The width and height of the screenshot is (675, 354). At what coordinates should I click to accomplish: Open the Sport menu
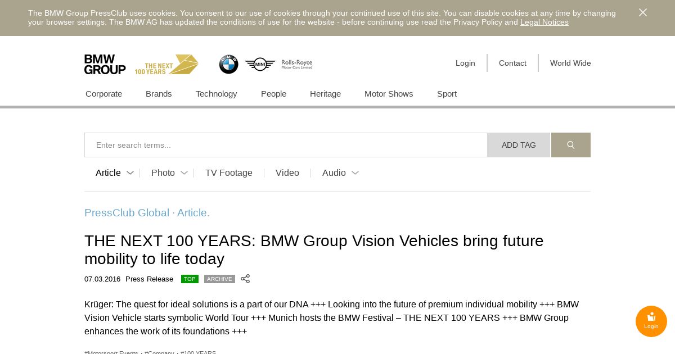447,94
